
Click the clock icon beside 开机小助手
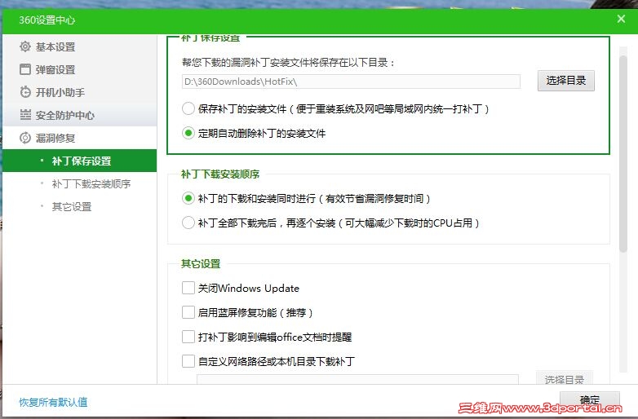[x=25, y=92]
